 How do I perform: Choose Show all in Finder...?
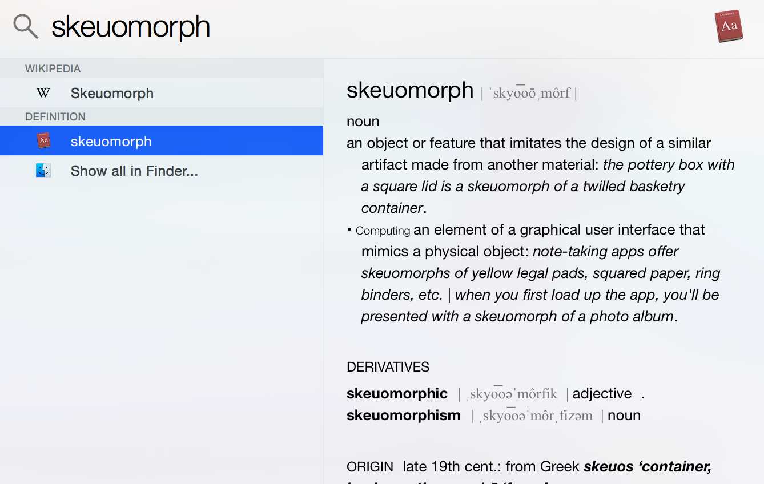[x=162, y=171]
